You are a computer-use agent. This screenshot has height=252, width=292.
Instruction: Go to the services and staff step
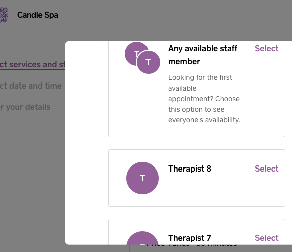click(x=33, y=64)
